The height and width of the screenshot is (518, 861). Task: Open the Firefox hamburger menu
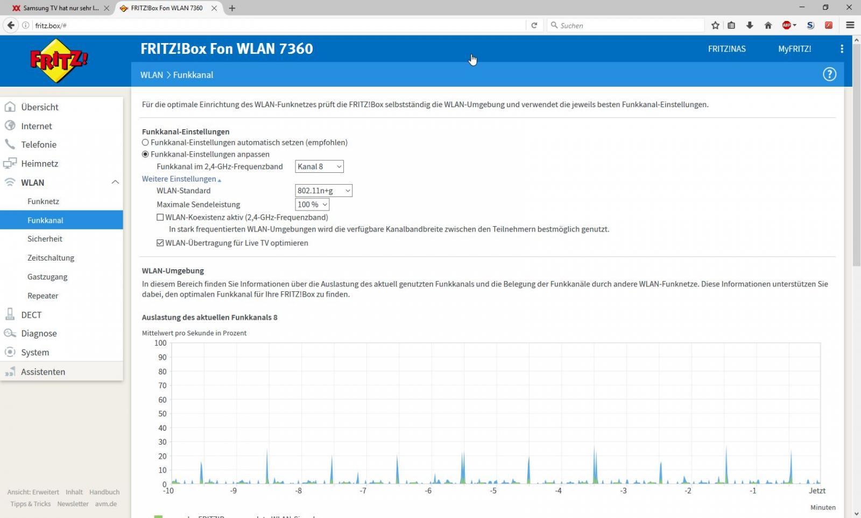pyautogui.click(x=850, y=25)
